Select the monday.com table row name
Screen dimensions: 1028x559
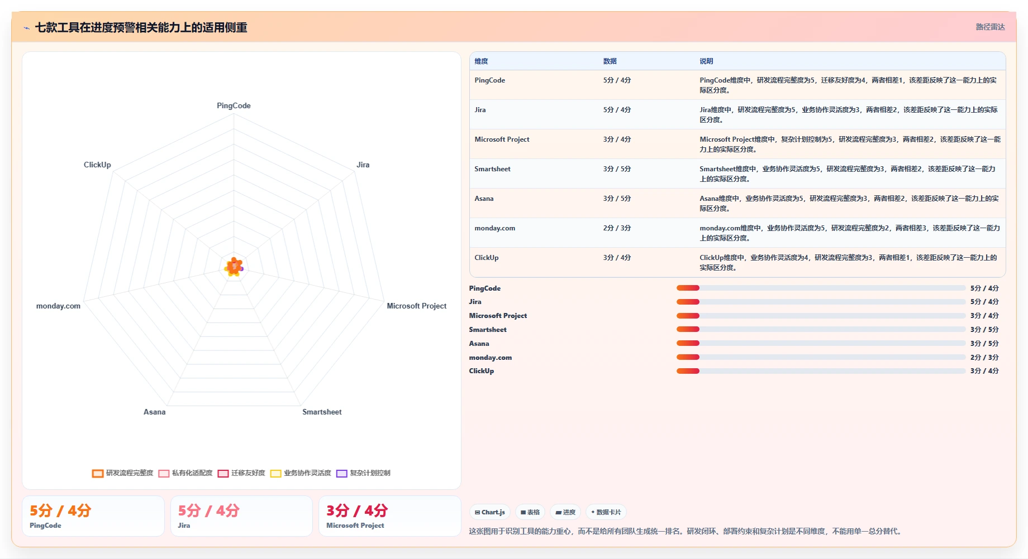[494, 228]
